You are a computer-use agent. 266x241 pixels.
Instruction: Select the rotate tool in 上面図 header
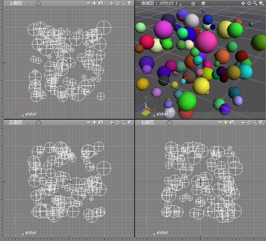tap(118, 3)
